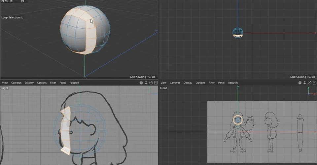
Task: Toggle maximize icon of the Front viewport
Action: click(x=314, y=83)
